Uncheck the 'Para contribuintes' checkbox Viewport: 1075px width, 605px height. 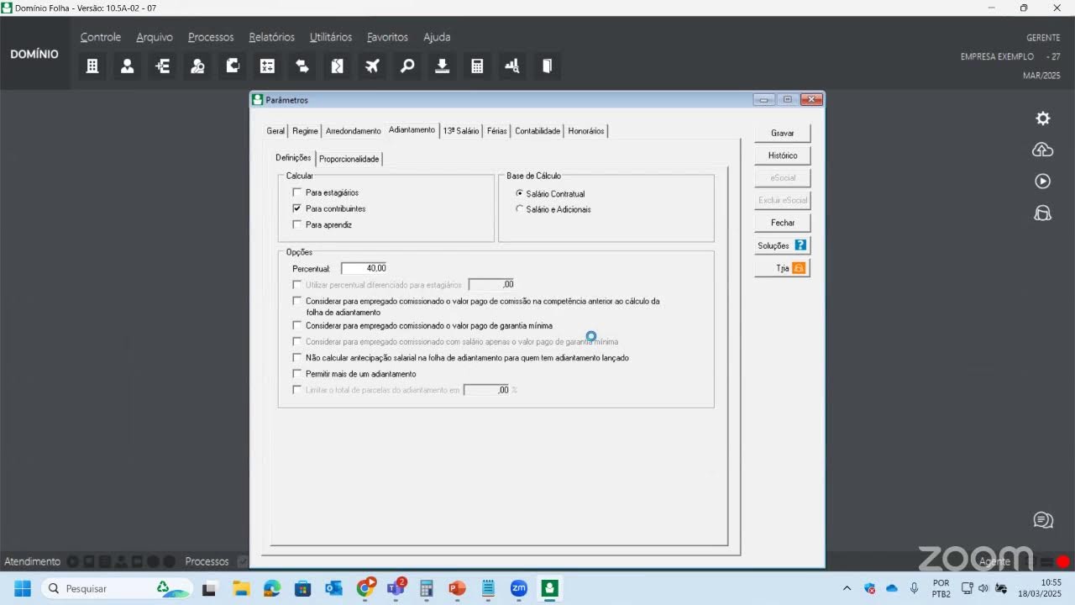tap(296, 208)
